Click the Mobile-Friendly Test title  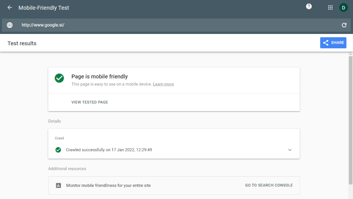point(44,8)
